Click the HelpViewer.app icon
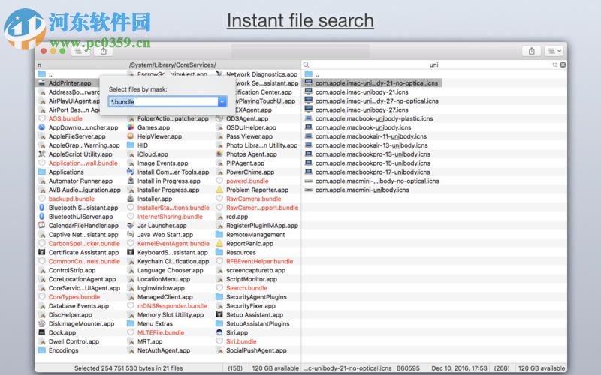Screen dimensions: 601x375 pos(131,136)
